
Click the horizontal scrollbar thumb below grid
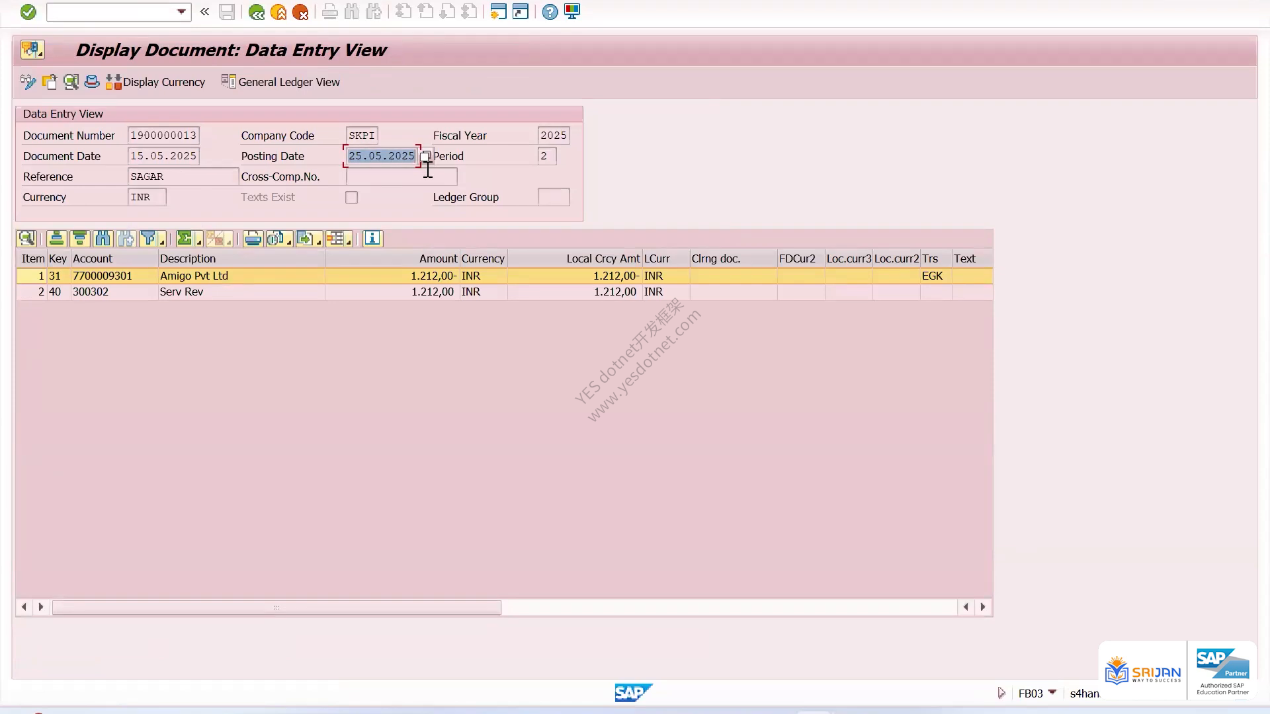pos(276,607)
